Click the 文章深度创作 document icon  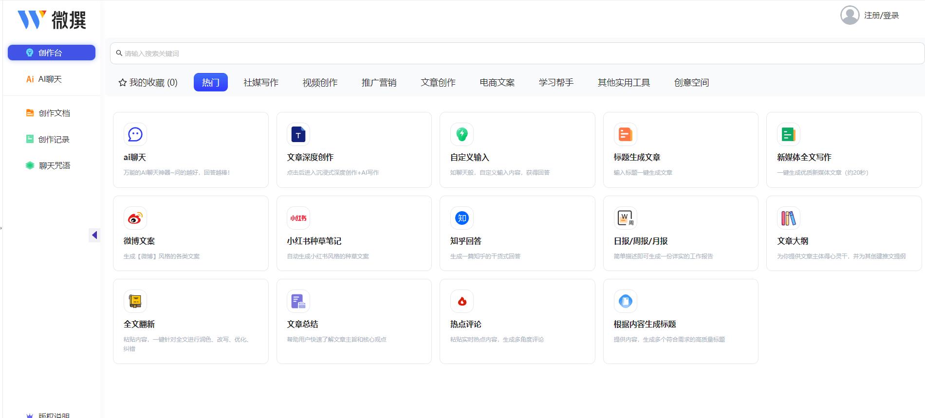coord(298,134)
